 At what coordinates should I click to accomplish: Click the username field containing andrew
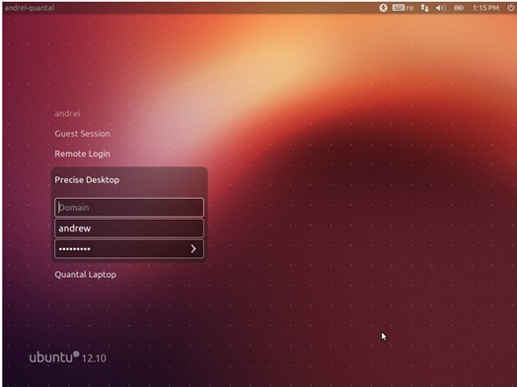(129, 228)
